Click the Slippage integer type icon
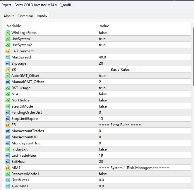The image size is (194, 190). [8, 63]
